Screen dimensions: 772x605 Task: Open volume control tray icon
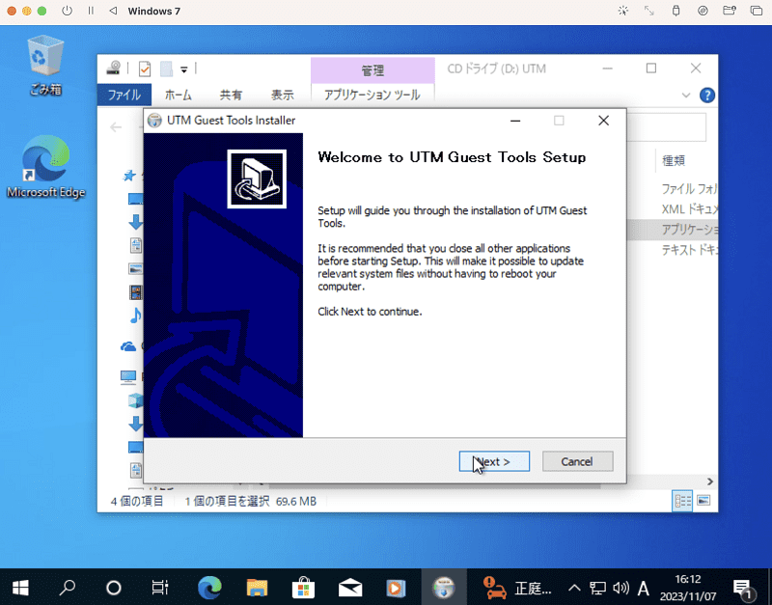[x=620, y=588]
